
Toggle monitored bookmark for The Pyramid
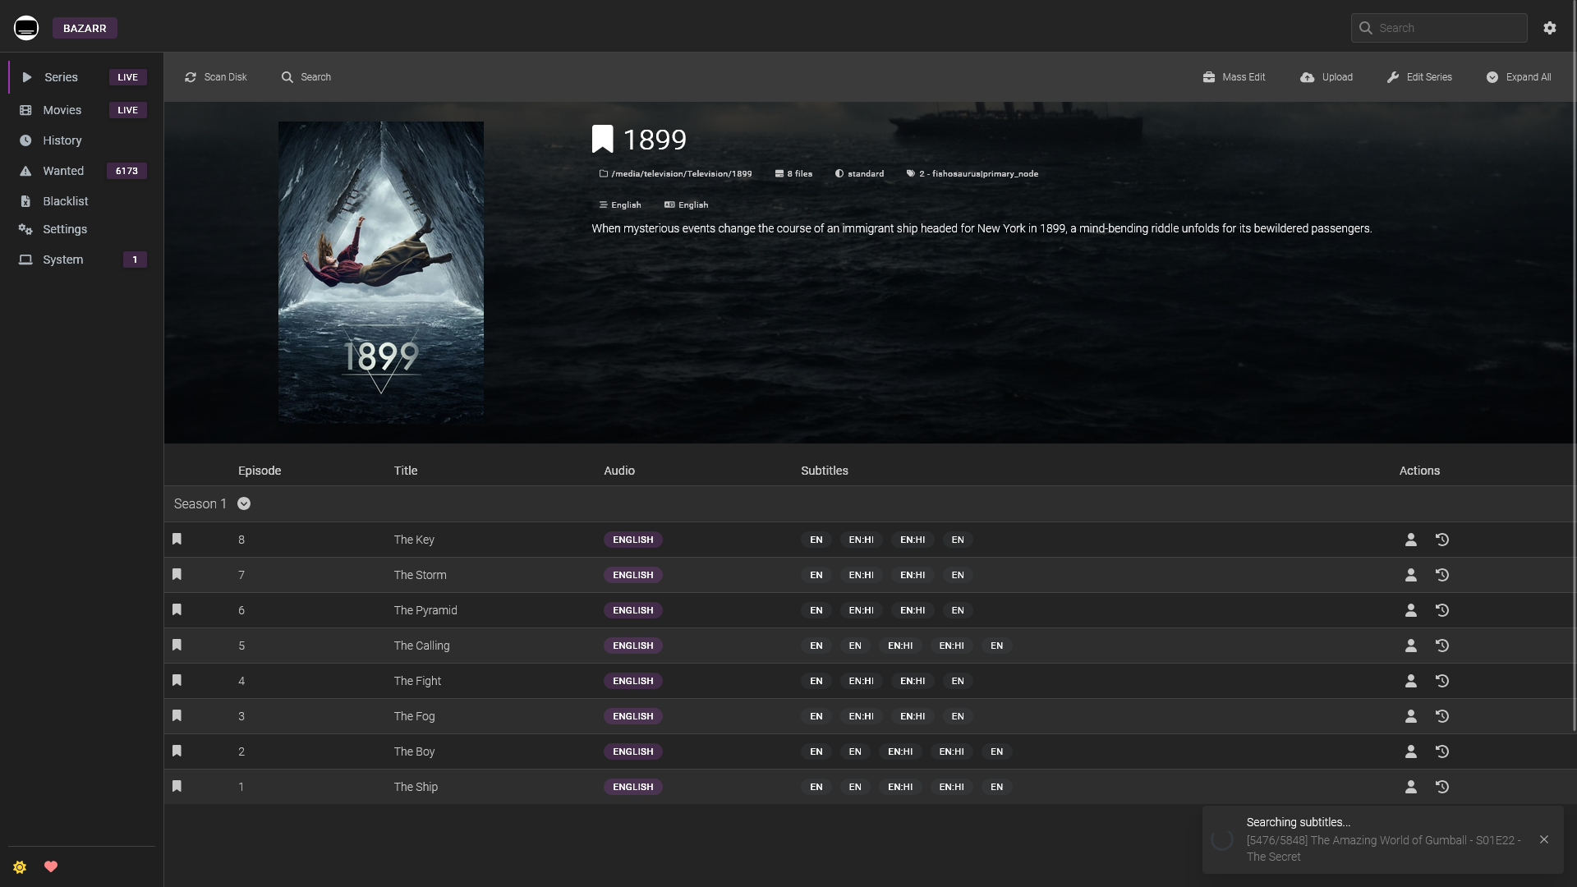[177, 609]
